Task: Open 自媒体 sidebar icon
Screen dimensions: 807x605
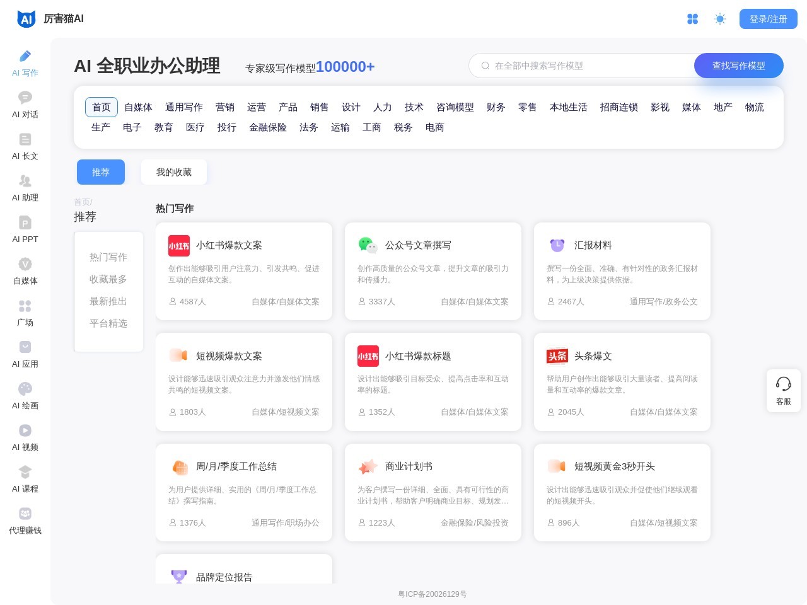Action: point(25,264)
